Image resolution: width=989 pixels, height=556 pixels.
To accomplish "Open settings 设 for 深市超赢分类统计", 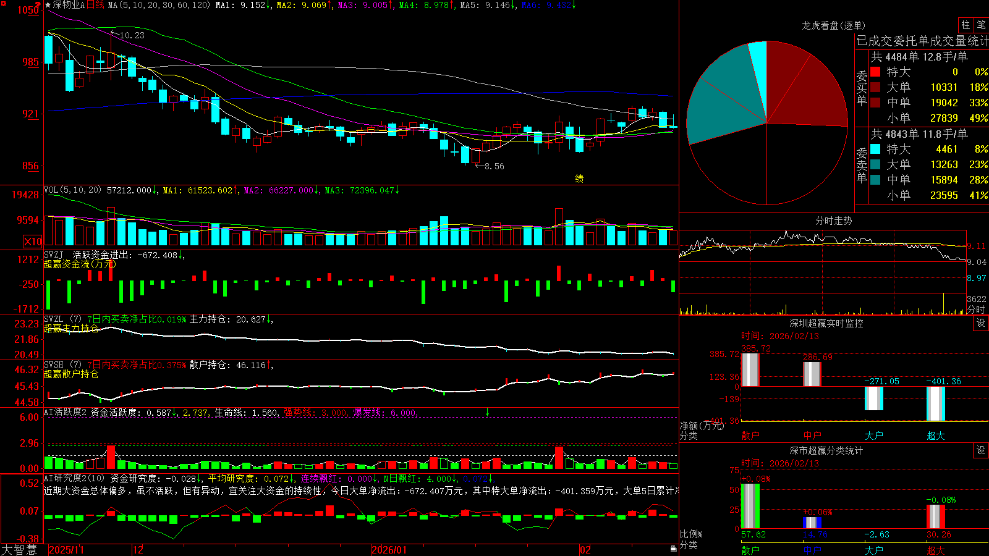I will click(981, 450).
